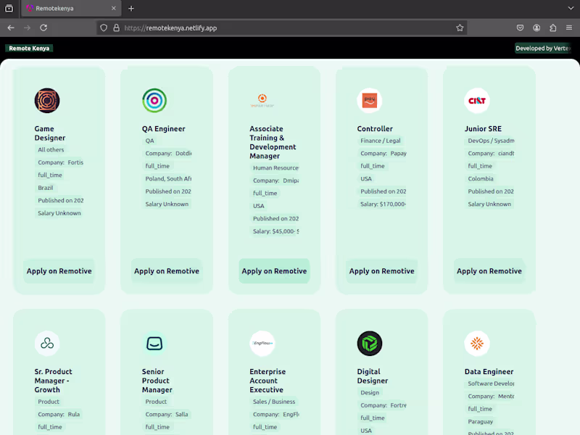Click Apply on Remotive for Controller
This screenshot has width=580, height=435.
coord(381,270)
